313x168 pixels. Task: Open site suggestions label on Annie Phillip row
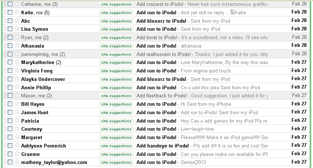pos(116,87)
